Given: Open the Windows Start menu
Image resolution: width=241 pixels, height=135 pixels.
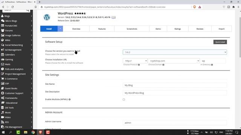Looking at the screenshot, I should 3,132.
